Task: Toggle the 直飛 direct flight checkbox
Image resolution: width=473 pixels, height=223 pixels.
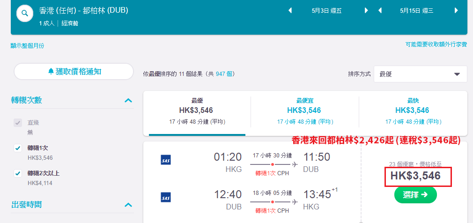Action: pyautogui.click(x=18, y=123)
